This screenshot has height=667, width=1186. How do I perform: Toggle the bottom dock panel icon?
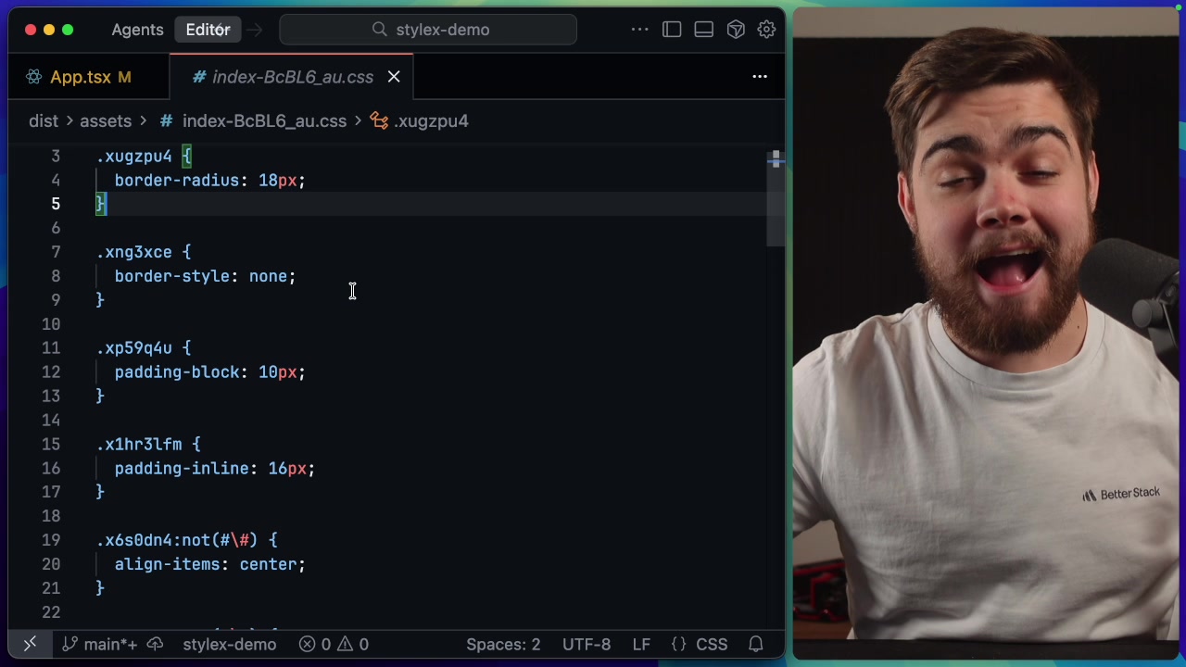tap(703, 29)
